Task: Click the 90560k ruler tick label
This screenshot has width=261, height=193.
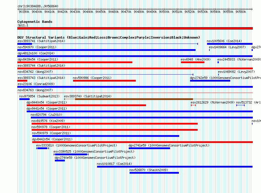Action: [x=241, y=12]
